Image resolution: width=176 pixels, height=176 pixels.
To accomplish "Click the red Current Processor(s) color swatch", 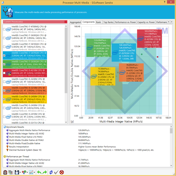I will pyautogui.click(x=66, y=22).
